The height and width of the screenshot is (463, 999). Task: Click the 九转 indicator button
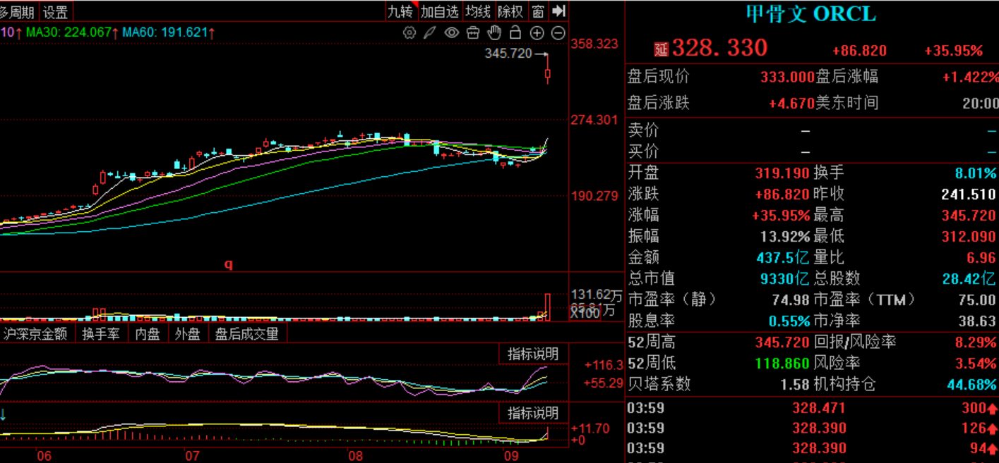click(401, 11)
